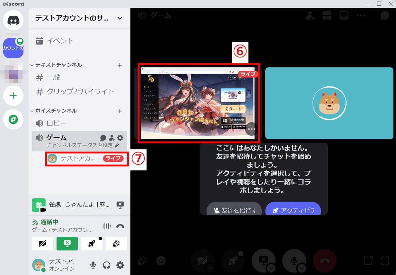
Task: Edit ゲーム channel settings gear
Action: (x=120, y=138)
